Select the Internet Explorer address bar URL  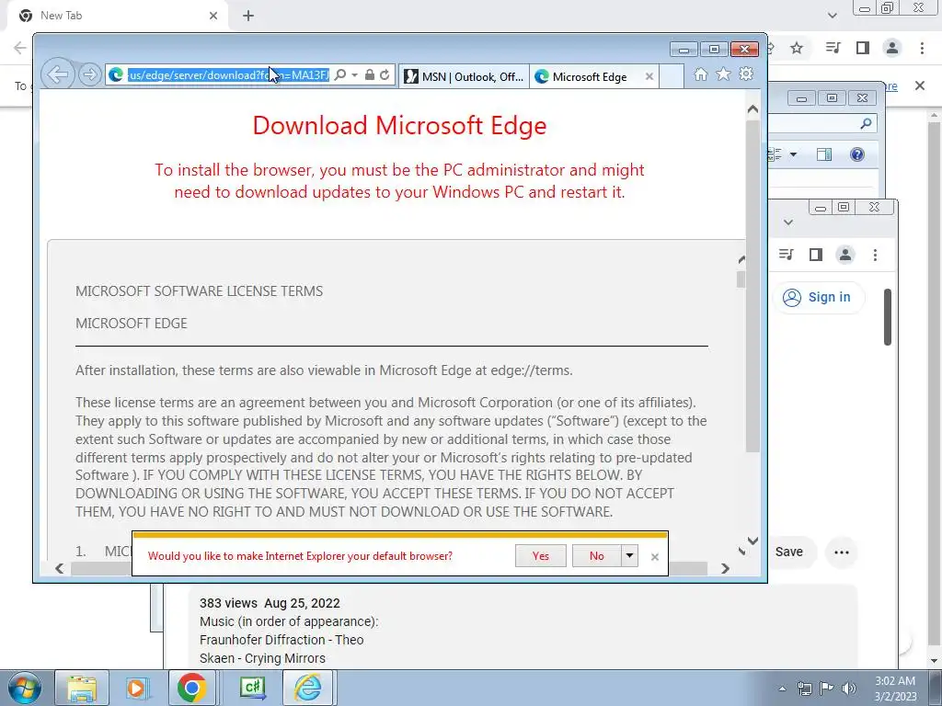[228, 75]
